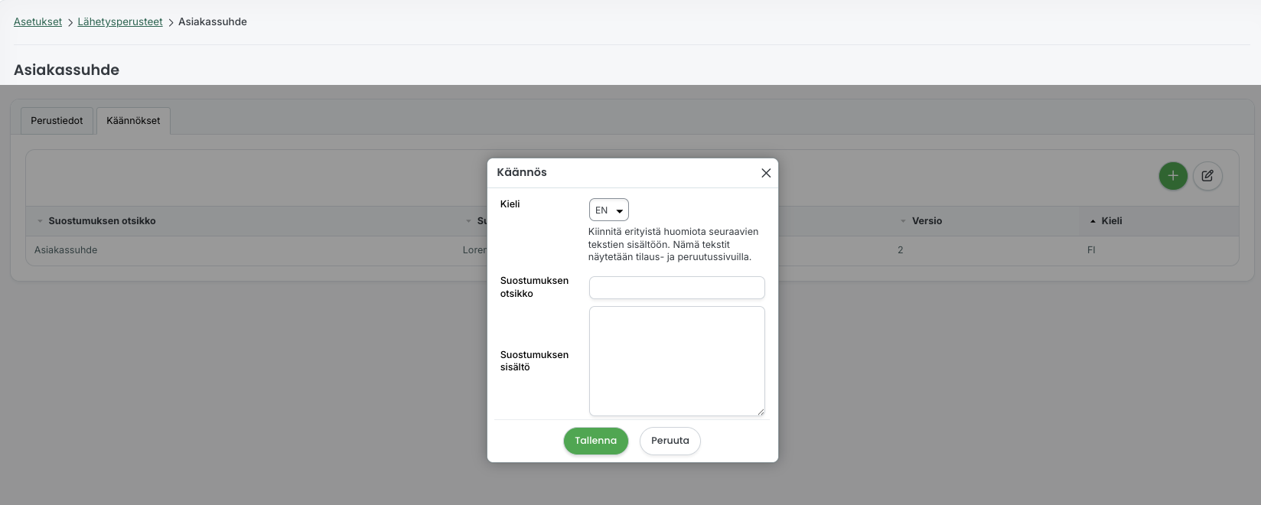Click the edit pencil icon button
This screenshot has height=505, width=1261.
pos(1207,176)
